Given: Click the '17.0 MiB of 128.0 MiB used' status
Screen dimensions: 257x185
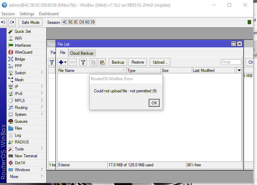Looking at the screenshot, I should coord(131,165).
